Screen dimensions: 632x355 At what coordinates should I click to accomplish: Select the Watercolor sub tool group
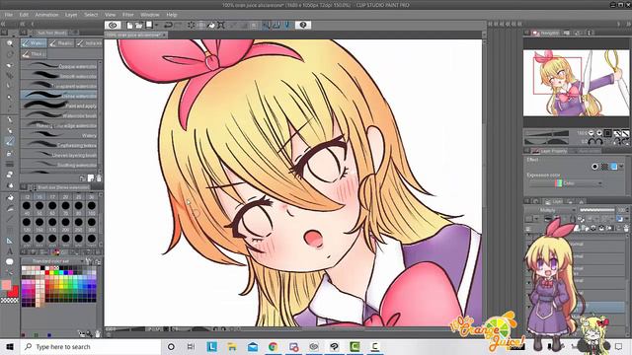pos(34,43)
